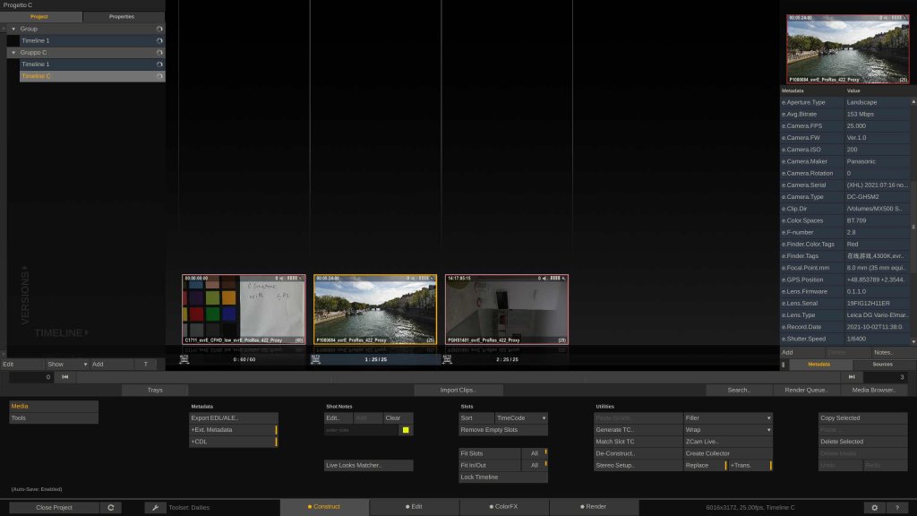Toggle the +CDL option
The image size is (917, 516).
234,442
